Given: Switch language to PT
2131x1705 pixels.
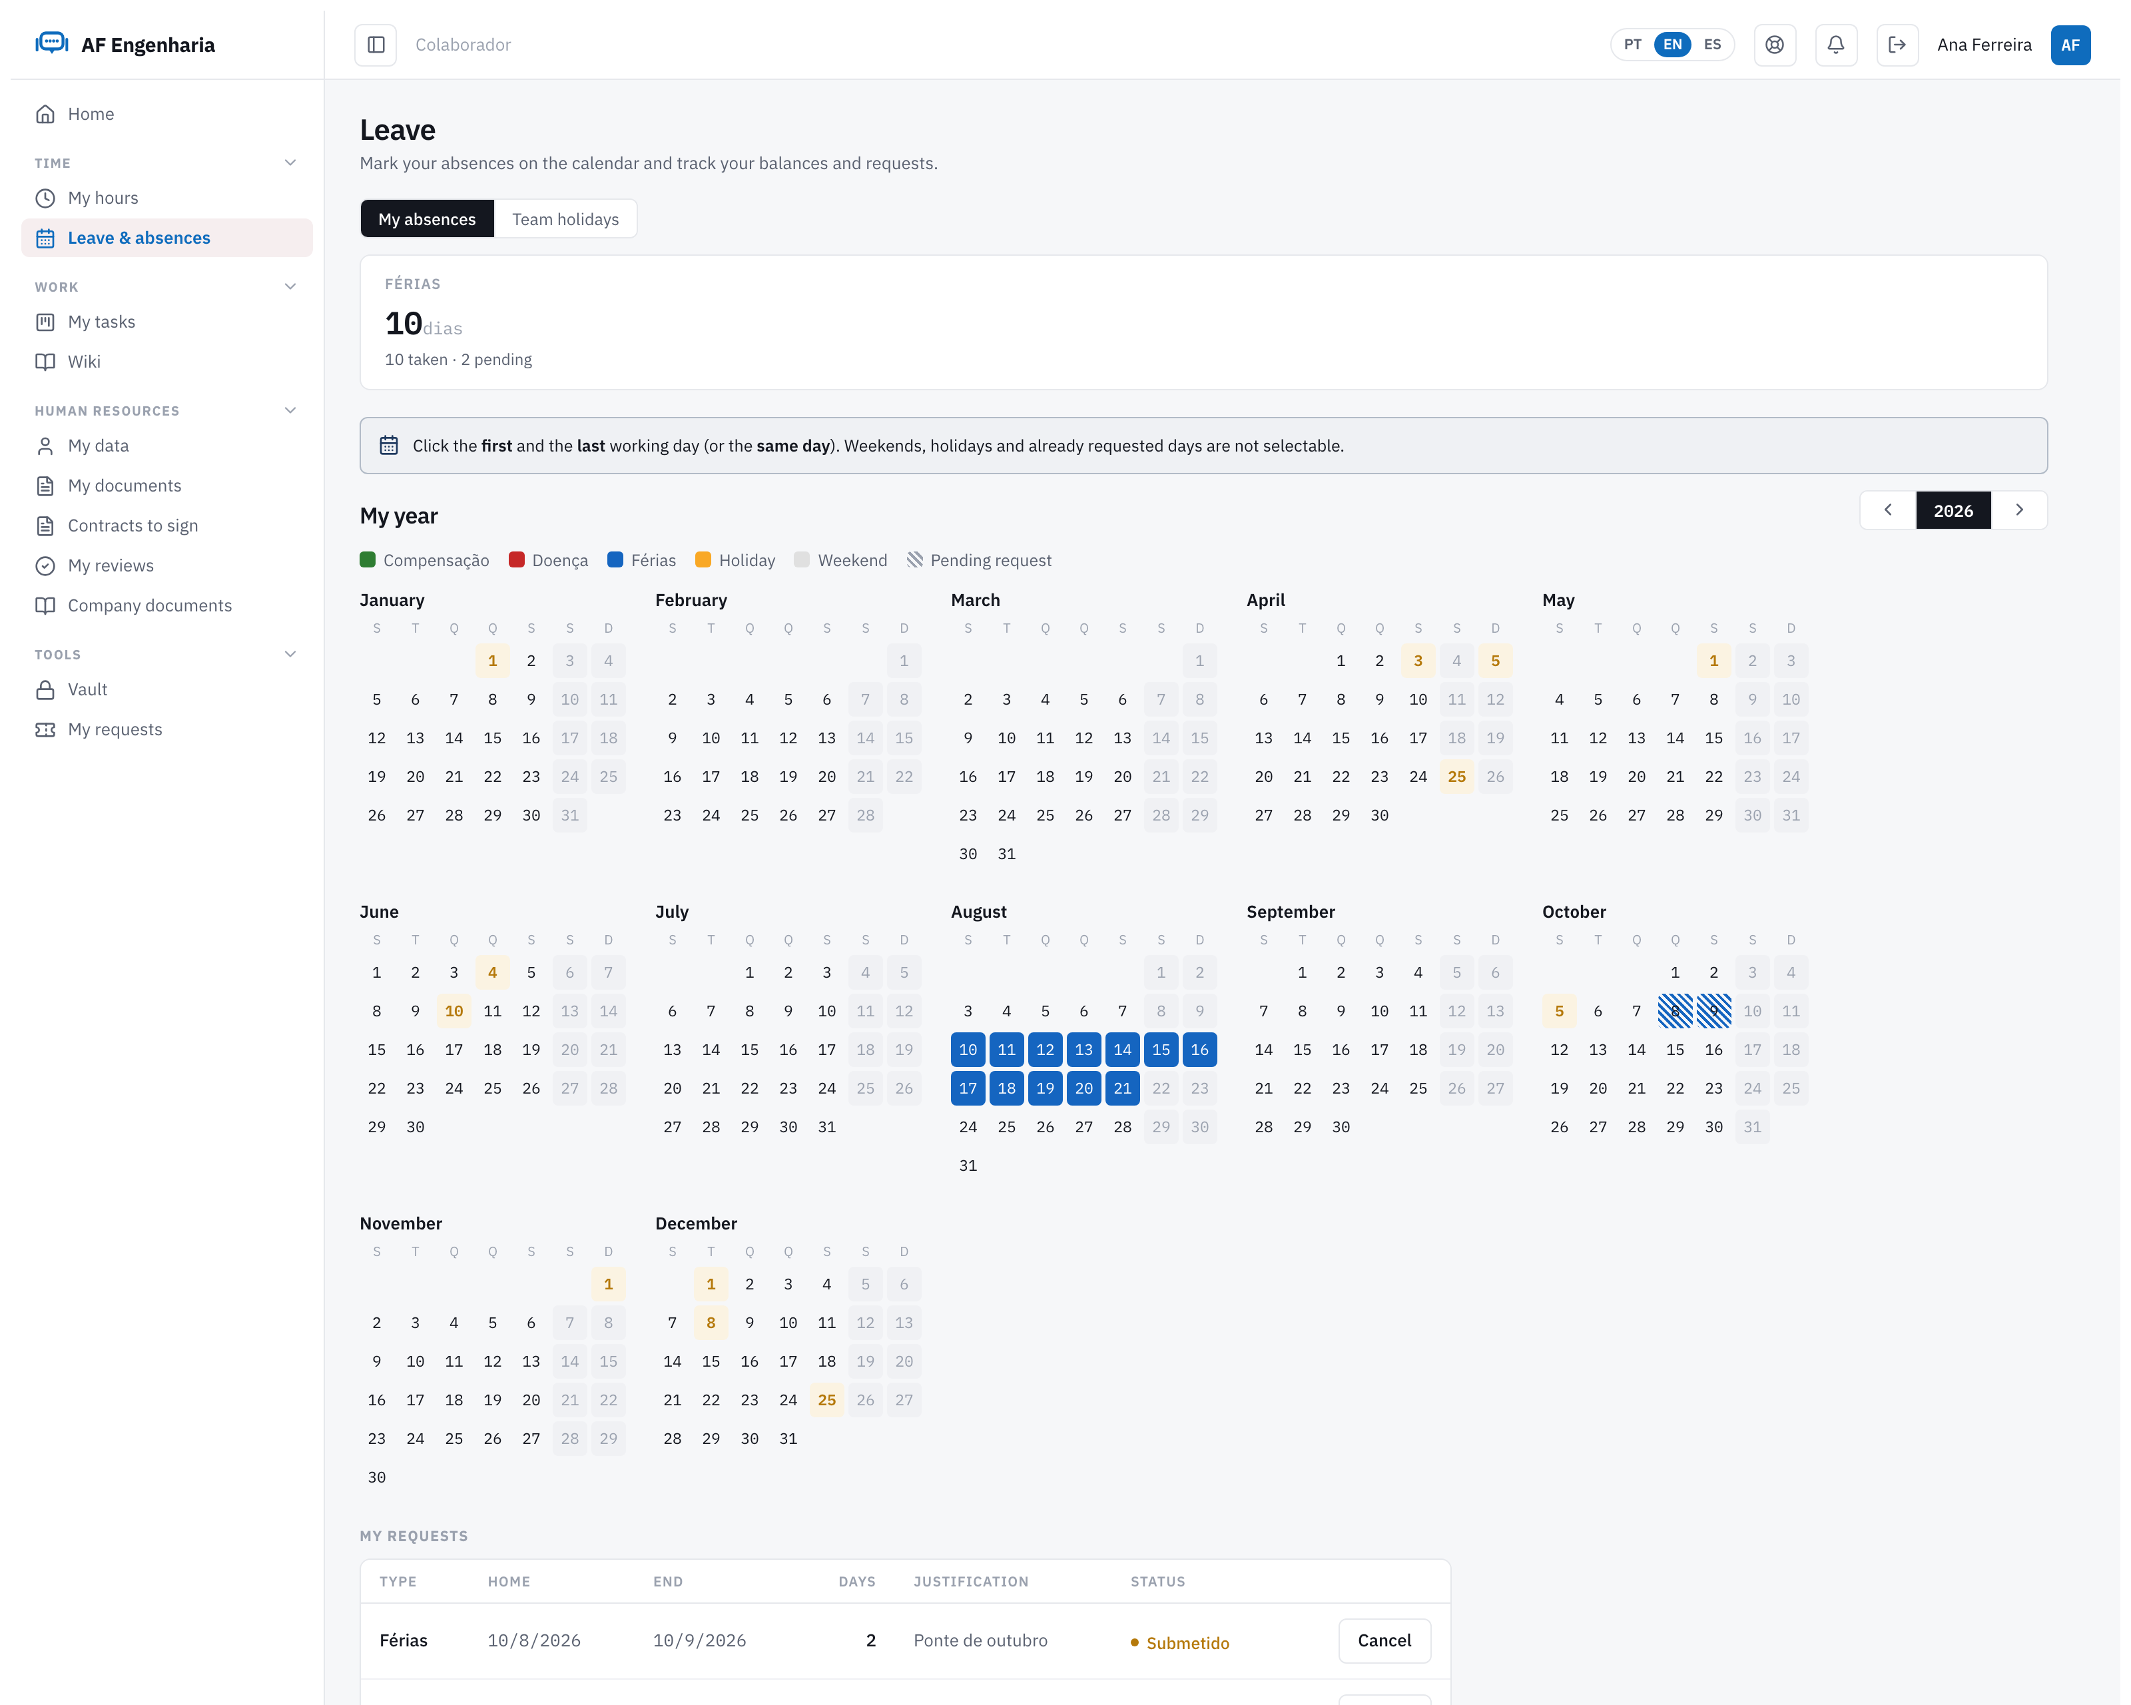Looking at the screenshot, I should point(1633,45).
